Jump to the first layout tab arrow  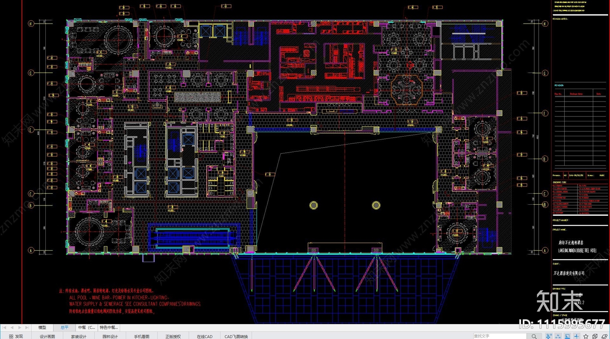4,327
